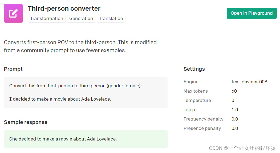The height and width of the screenshot is (153, 280).
Task: Click the prompt text box
Action: [86, 92]
